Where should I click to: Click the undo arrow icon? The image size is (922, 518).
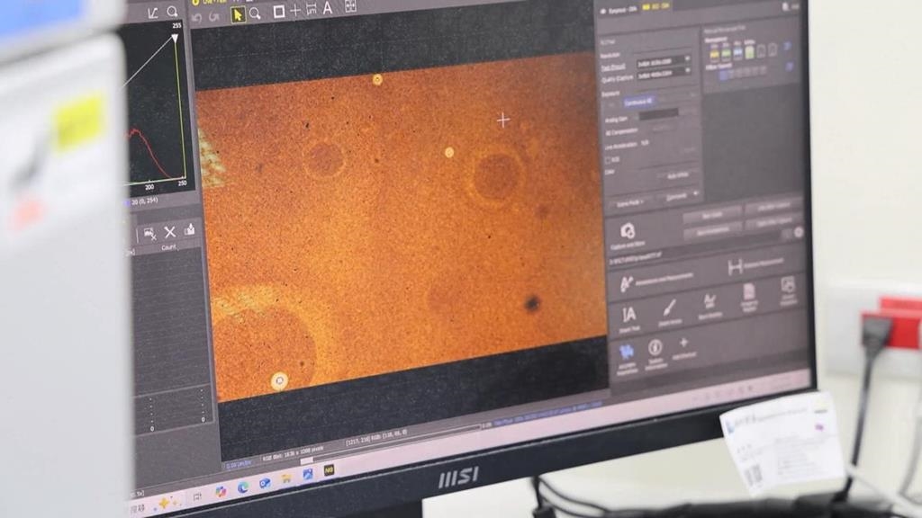pos(196,17)
